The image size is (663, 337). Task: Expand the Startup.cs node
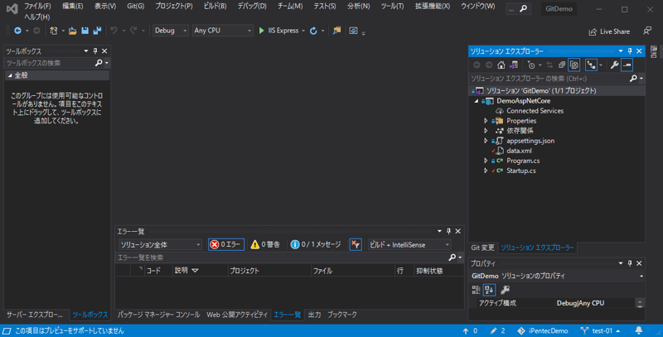point(486,171)
